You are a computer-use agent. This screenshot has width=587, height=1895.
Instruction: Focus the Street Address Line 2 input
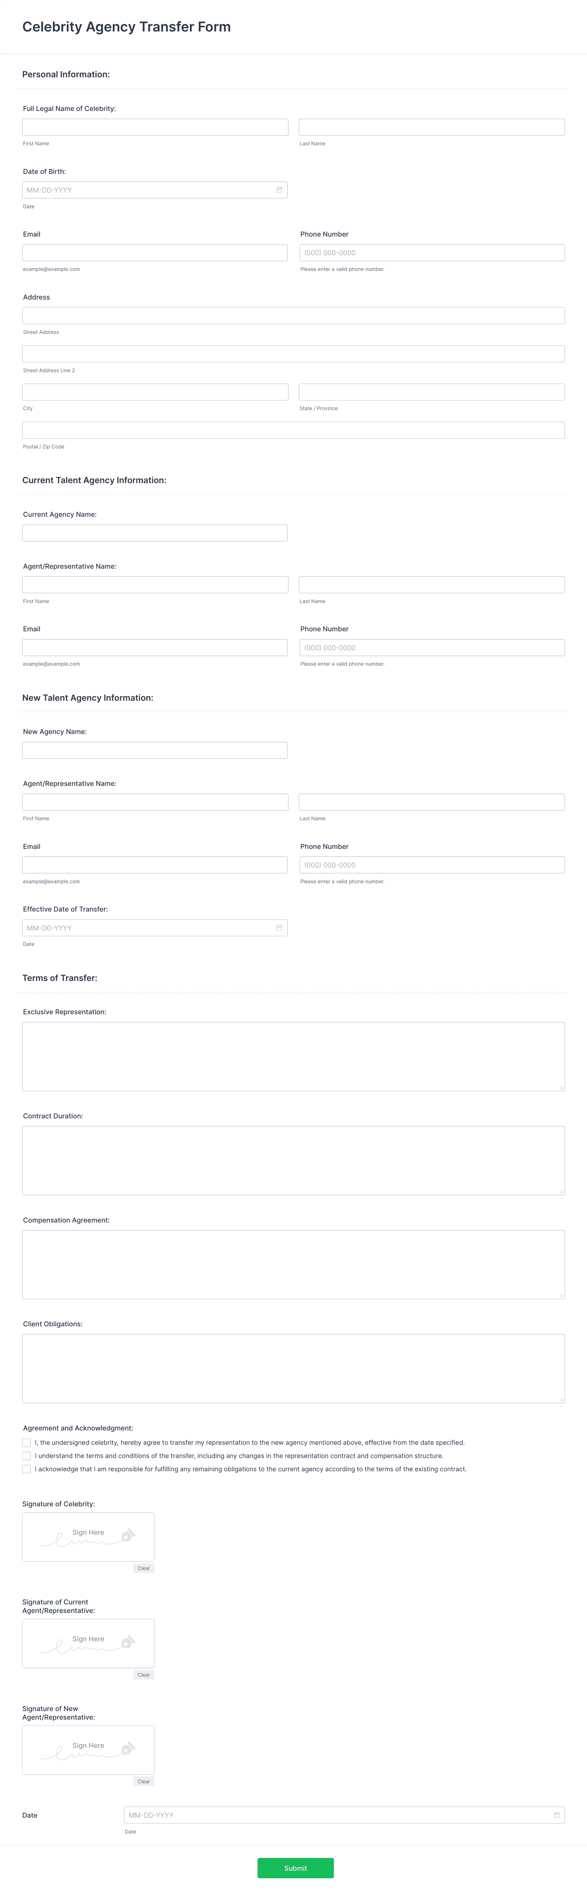tap(293, 354)
